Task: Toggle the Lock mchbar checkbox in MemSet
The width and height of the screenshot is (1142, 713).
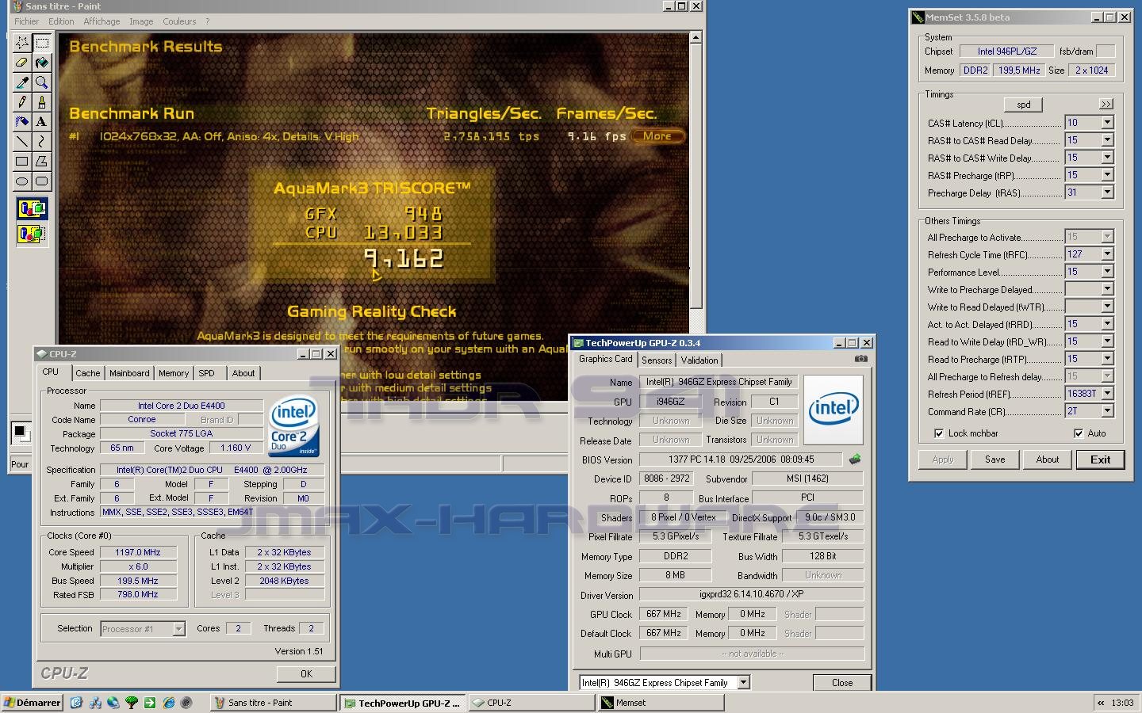Action: click(939, 433)
